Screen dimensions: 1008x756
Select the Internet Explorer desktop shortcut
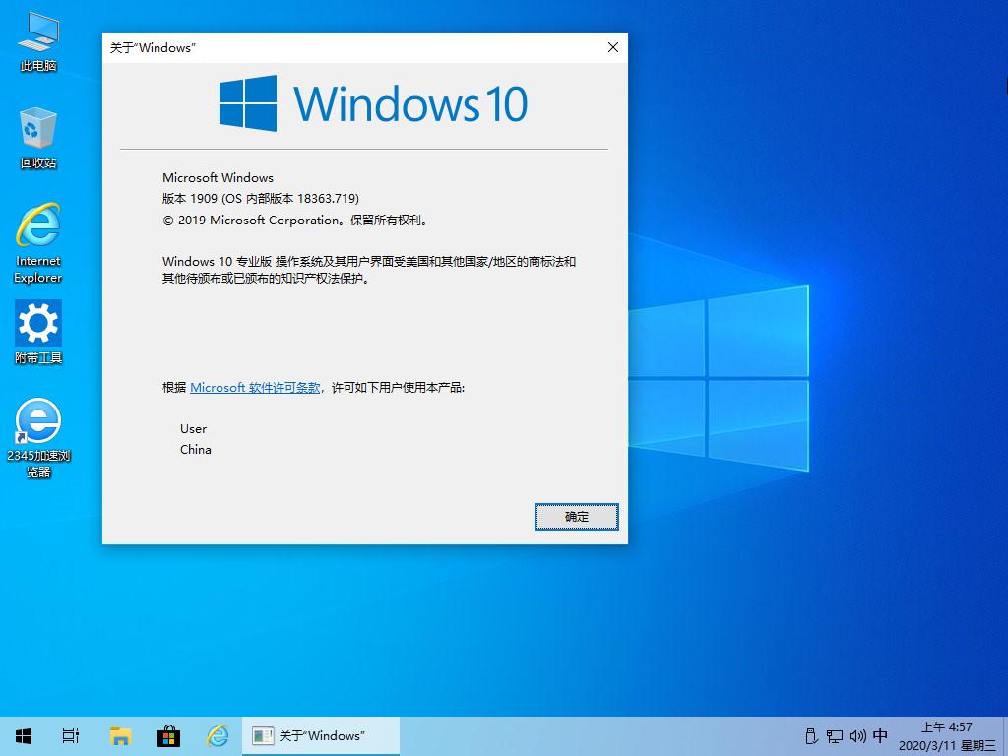tap(38, 243)
